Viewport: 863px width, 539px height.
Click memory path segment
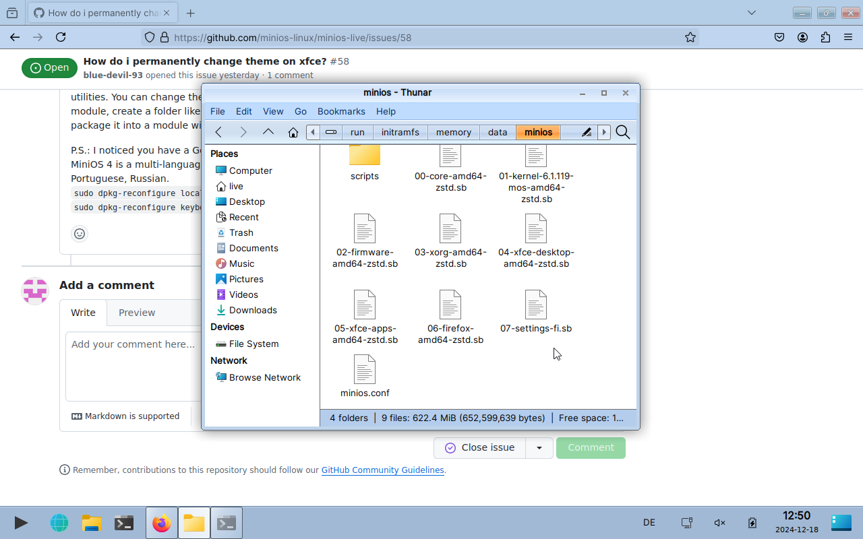tap(454, 132)
